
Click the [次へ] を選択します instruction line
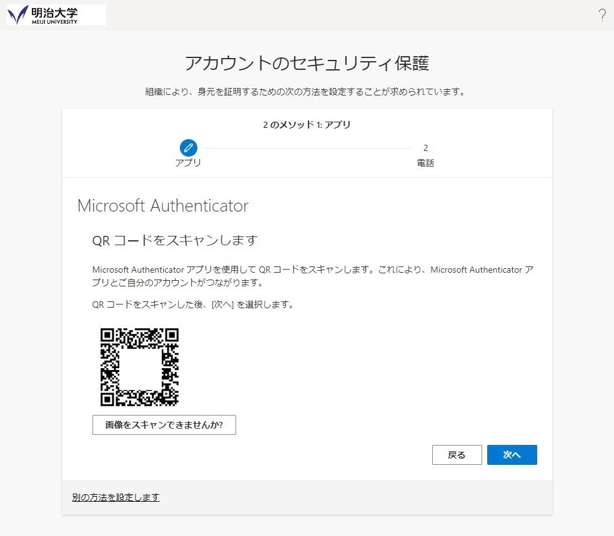193,305
